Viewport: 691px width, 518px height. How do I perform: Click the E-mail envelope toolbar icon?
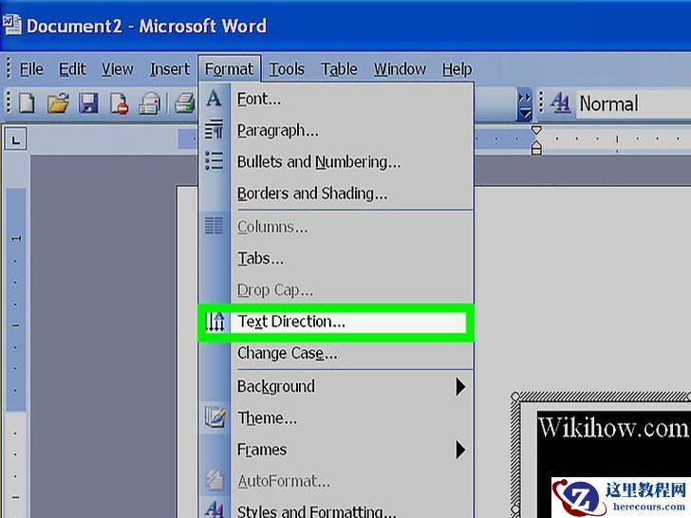[150, 103]
